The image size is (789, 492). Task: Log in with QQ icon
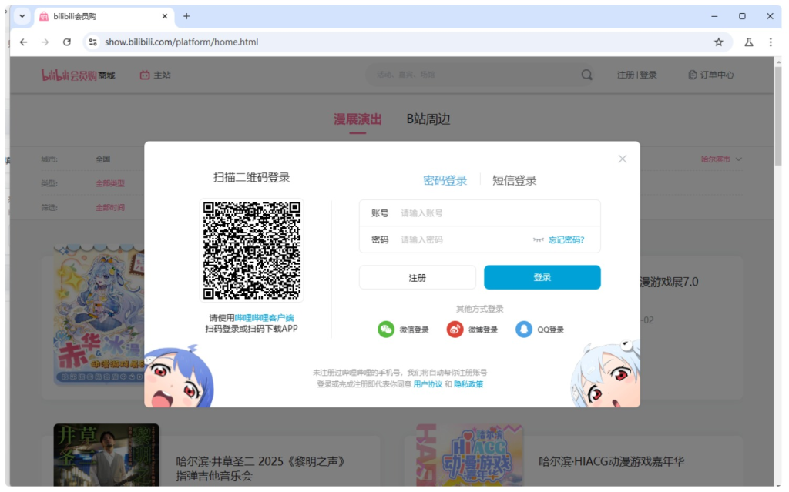click(x=524, y=330)
